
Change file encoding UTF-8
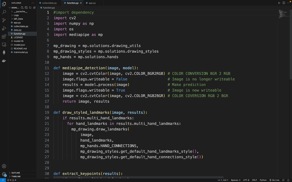click(x=246, y=180)
